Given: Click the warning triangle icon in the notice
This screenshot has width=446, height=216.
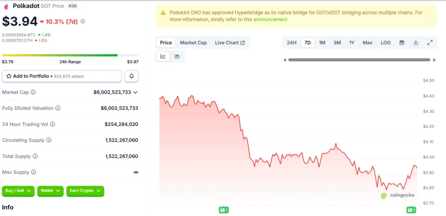Looking at the screenshot, I should click(x=163, y=13).
